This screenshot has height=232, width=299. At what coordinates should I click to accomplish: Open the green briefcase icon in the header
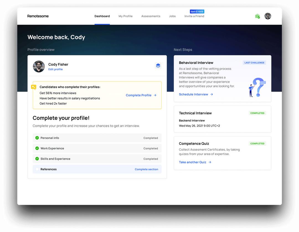tap(257, 16)
